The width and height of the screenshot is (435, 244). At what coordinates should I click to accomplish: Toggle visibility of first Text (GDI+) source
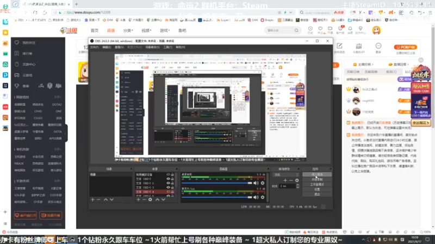[168, 179]
